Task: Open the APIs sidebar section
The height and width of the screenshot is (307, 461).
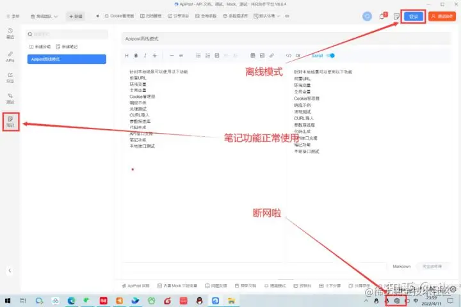Action: pyautogui.click(x=10, y=57)
